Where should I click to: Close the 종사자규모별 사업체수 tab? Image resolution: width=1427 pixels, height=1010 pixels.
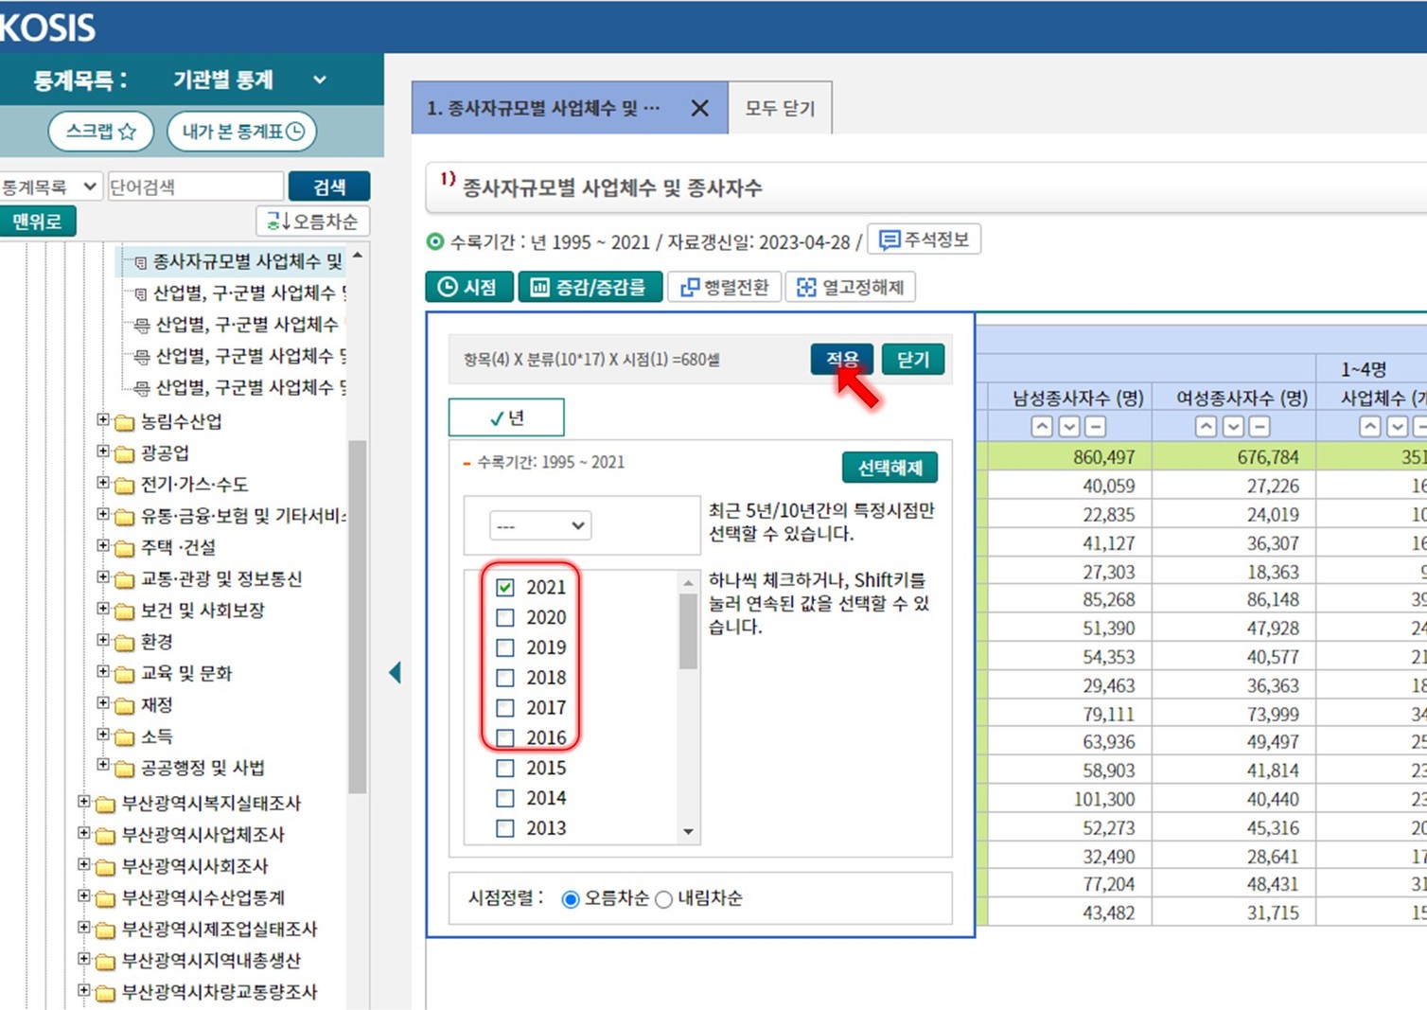coord(699,109)
